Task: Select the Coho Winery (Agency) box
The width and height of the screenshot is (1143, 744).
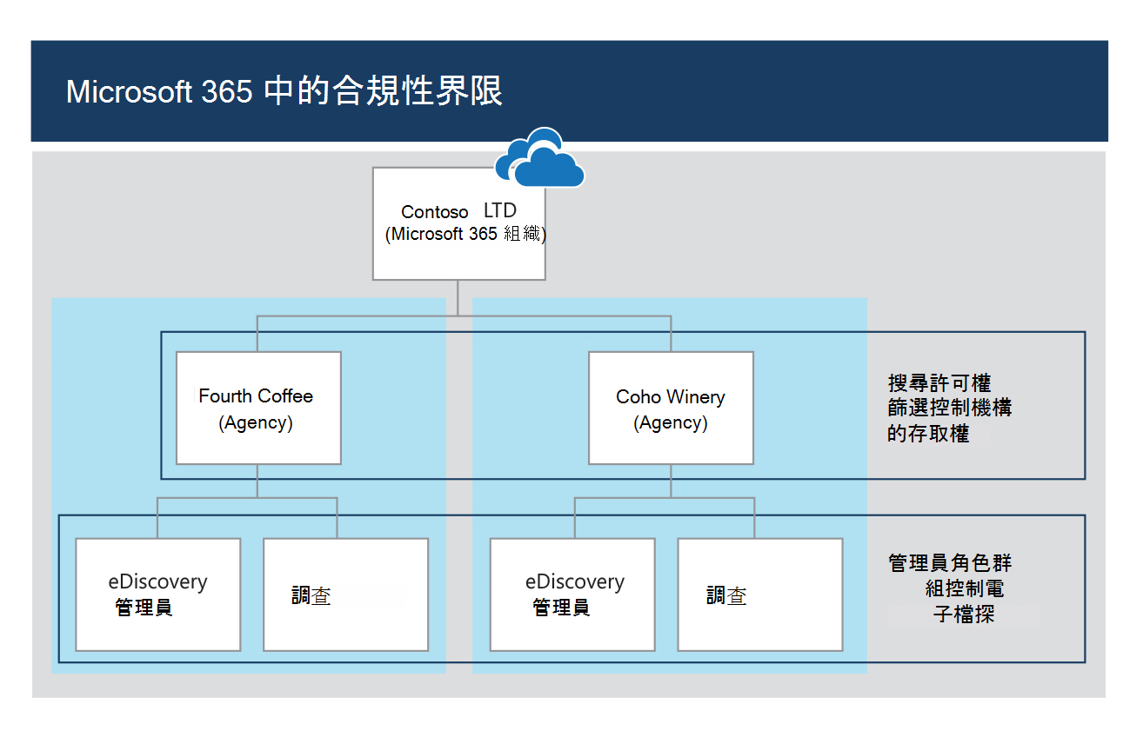Action: pos(671,408)
